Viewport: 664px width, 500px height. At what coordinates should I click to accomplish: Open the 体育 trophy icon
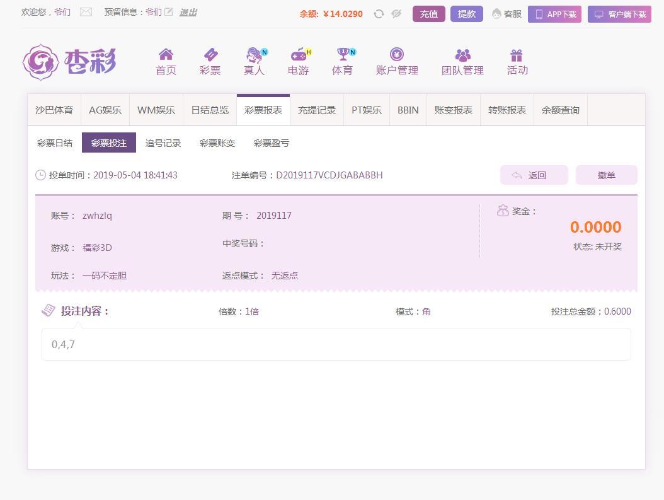pos(342,55)
